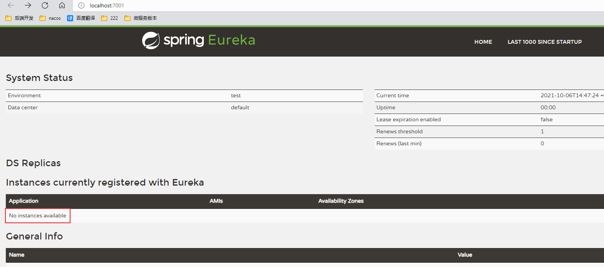The image size is (604, 267).
Task: Select the 2021-10-06 timestamp value
Action: (x=572, y=95)
